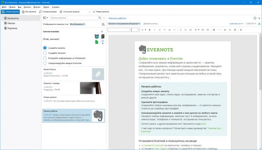
Task: Open the 'Блокнот пользователя shiryaevea' dropdown
Action: [x=124, y=24]
